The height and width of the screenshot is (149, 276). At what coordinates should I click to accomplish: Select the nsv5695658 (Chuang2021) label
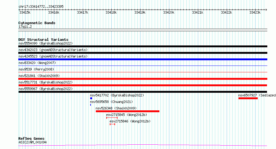click(x=111, y=102)
